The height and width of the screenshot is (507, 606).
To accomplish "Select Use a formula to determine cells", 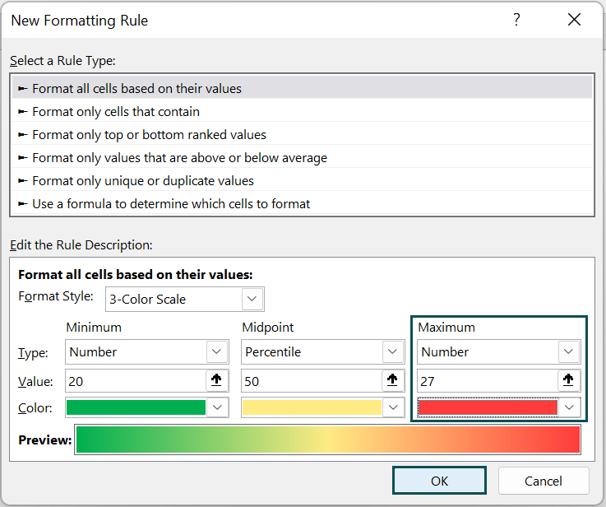I will [302, 204].
